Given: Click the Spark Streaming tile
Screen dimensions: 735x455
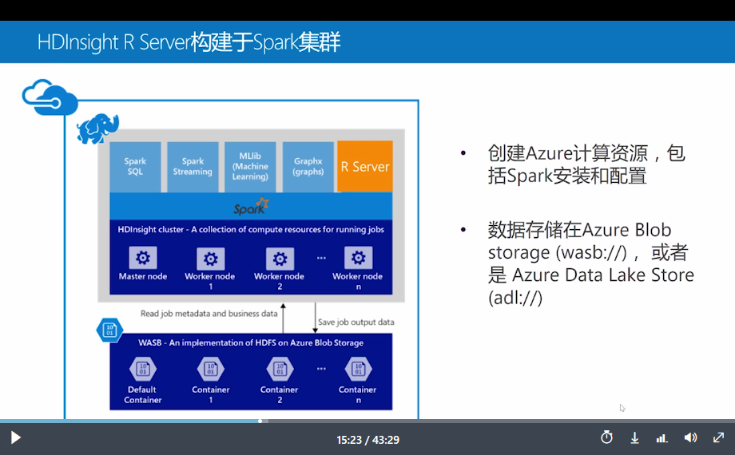Looking at the screenshot, I should point(193,167).
